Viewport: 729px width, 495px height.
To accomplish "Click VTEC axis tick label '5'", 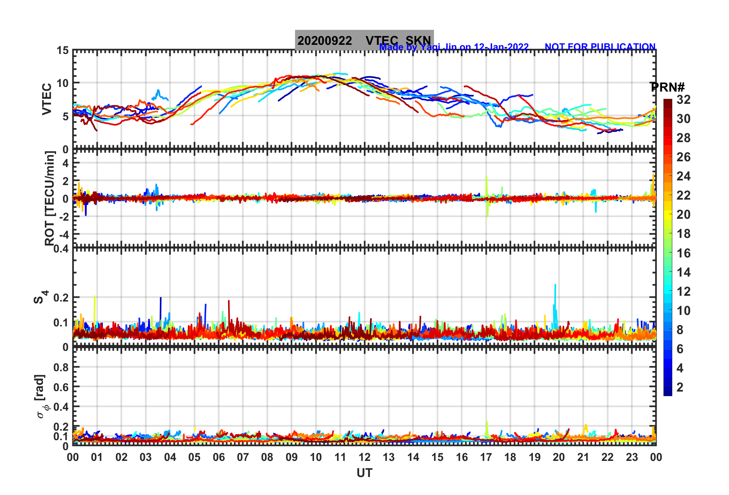I will point(66,116).
